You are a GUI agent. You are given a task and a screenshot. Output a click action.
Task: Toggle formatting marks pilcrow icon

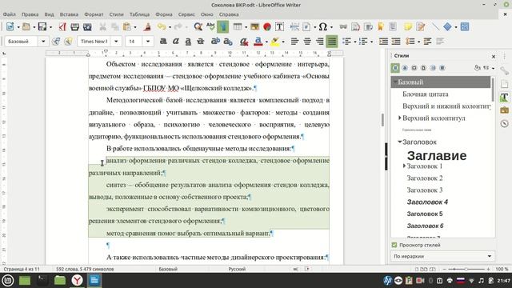pyautogui.click(x=222, y=26)
